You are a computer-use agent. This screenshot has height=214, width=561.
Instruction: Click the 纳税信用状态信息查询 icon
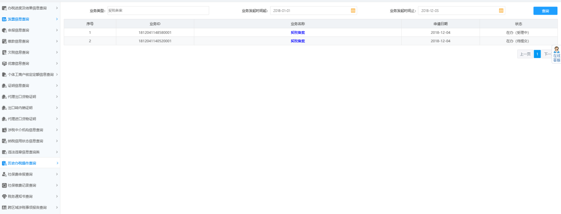tap(4, 141)
